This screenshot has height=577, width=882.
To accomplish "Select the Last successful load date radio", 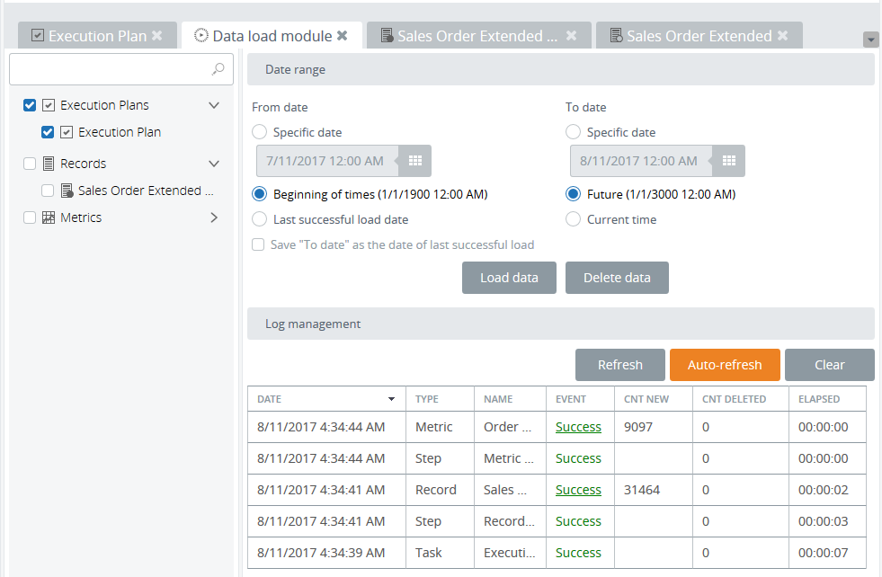I will point(259,219).
